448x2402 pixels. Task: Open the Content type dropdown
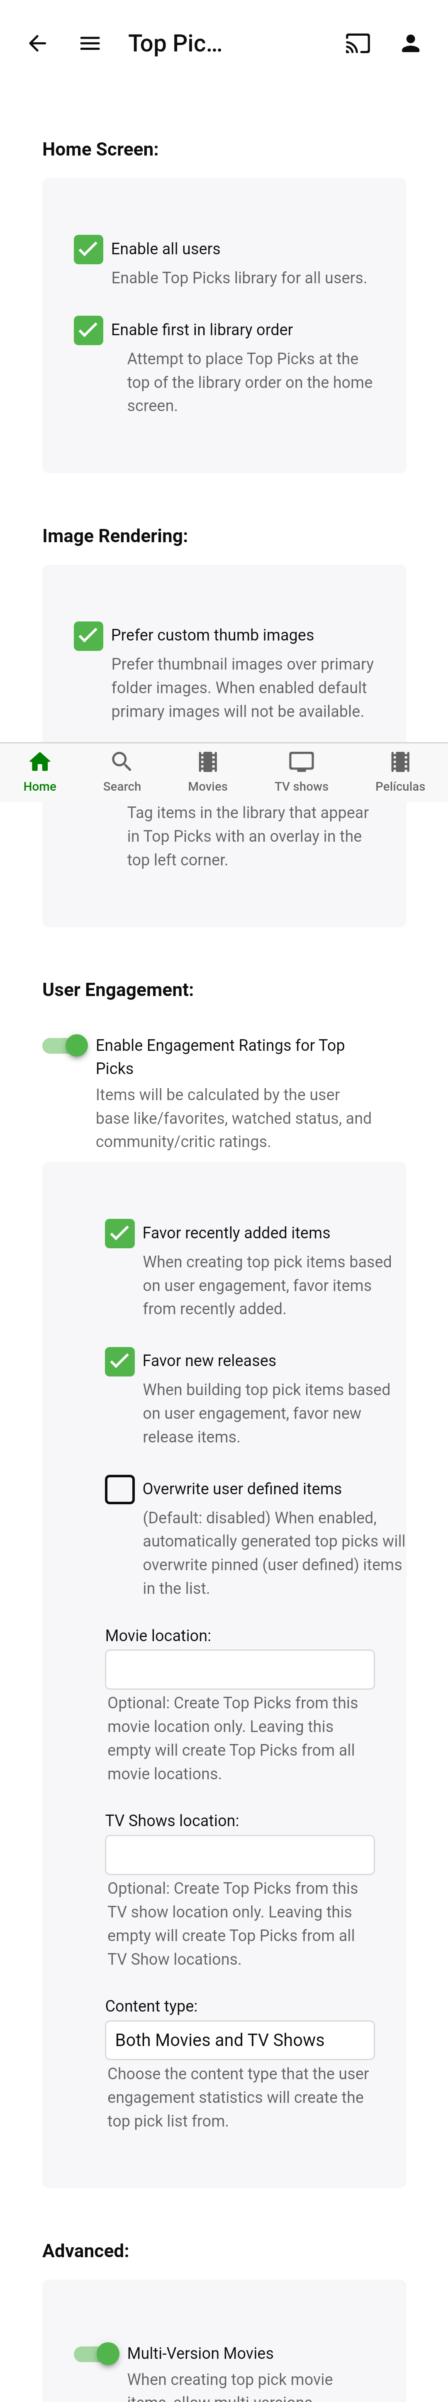240,2040
